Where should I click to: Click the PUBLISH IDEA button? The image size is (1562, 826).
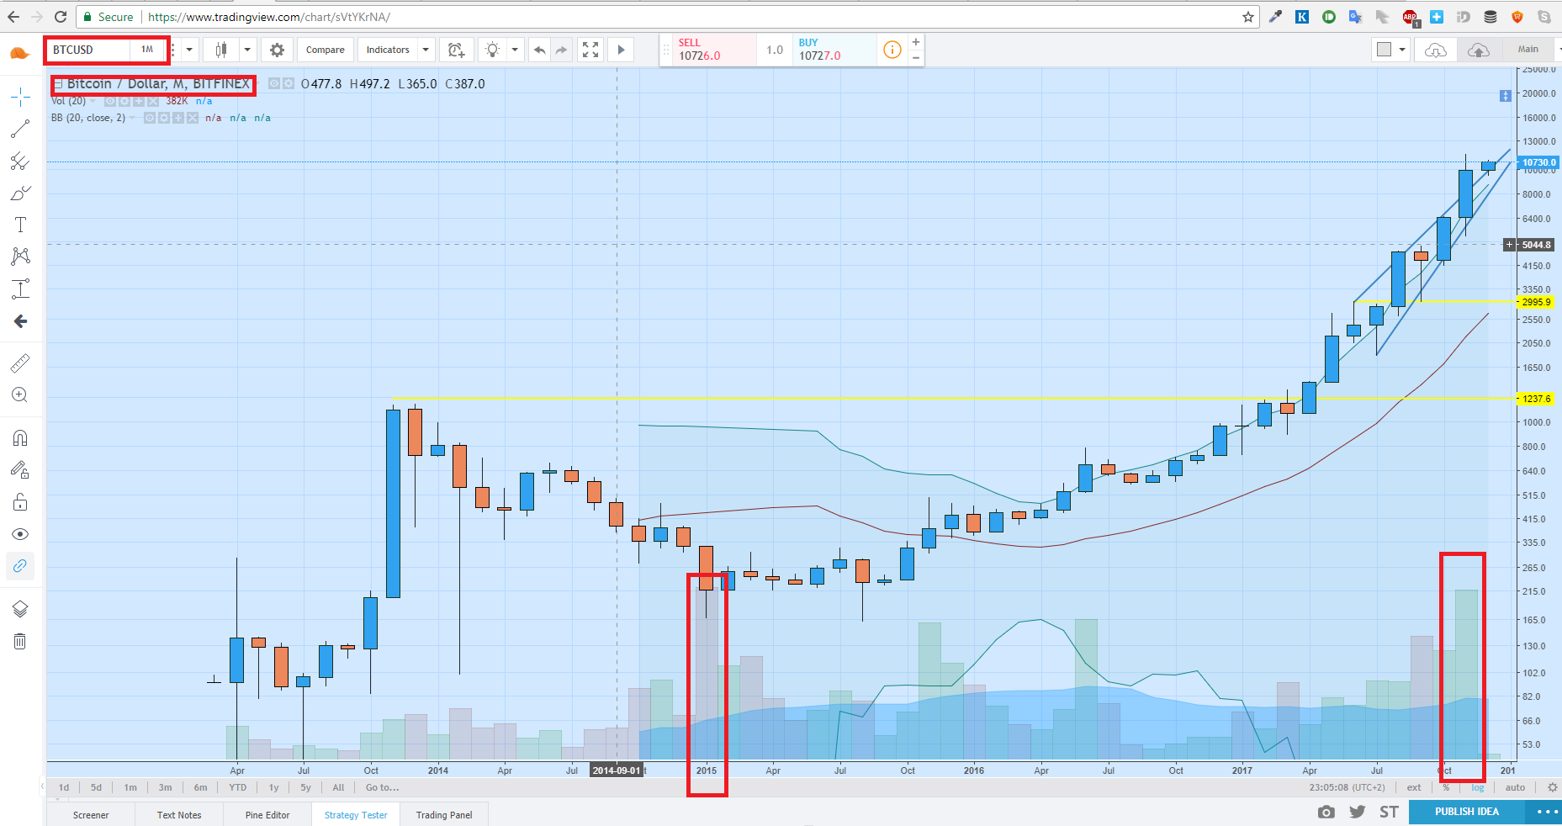[x=1467, y=812]
